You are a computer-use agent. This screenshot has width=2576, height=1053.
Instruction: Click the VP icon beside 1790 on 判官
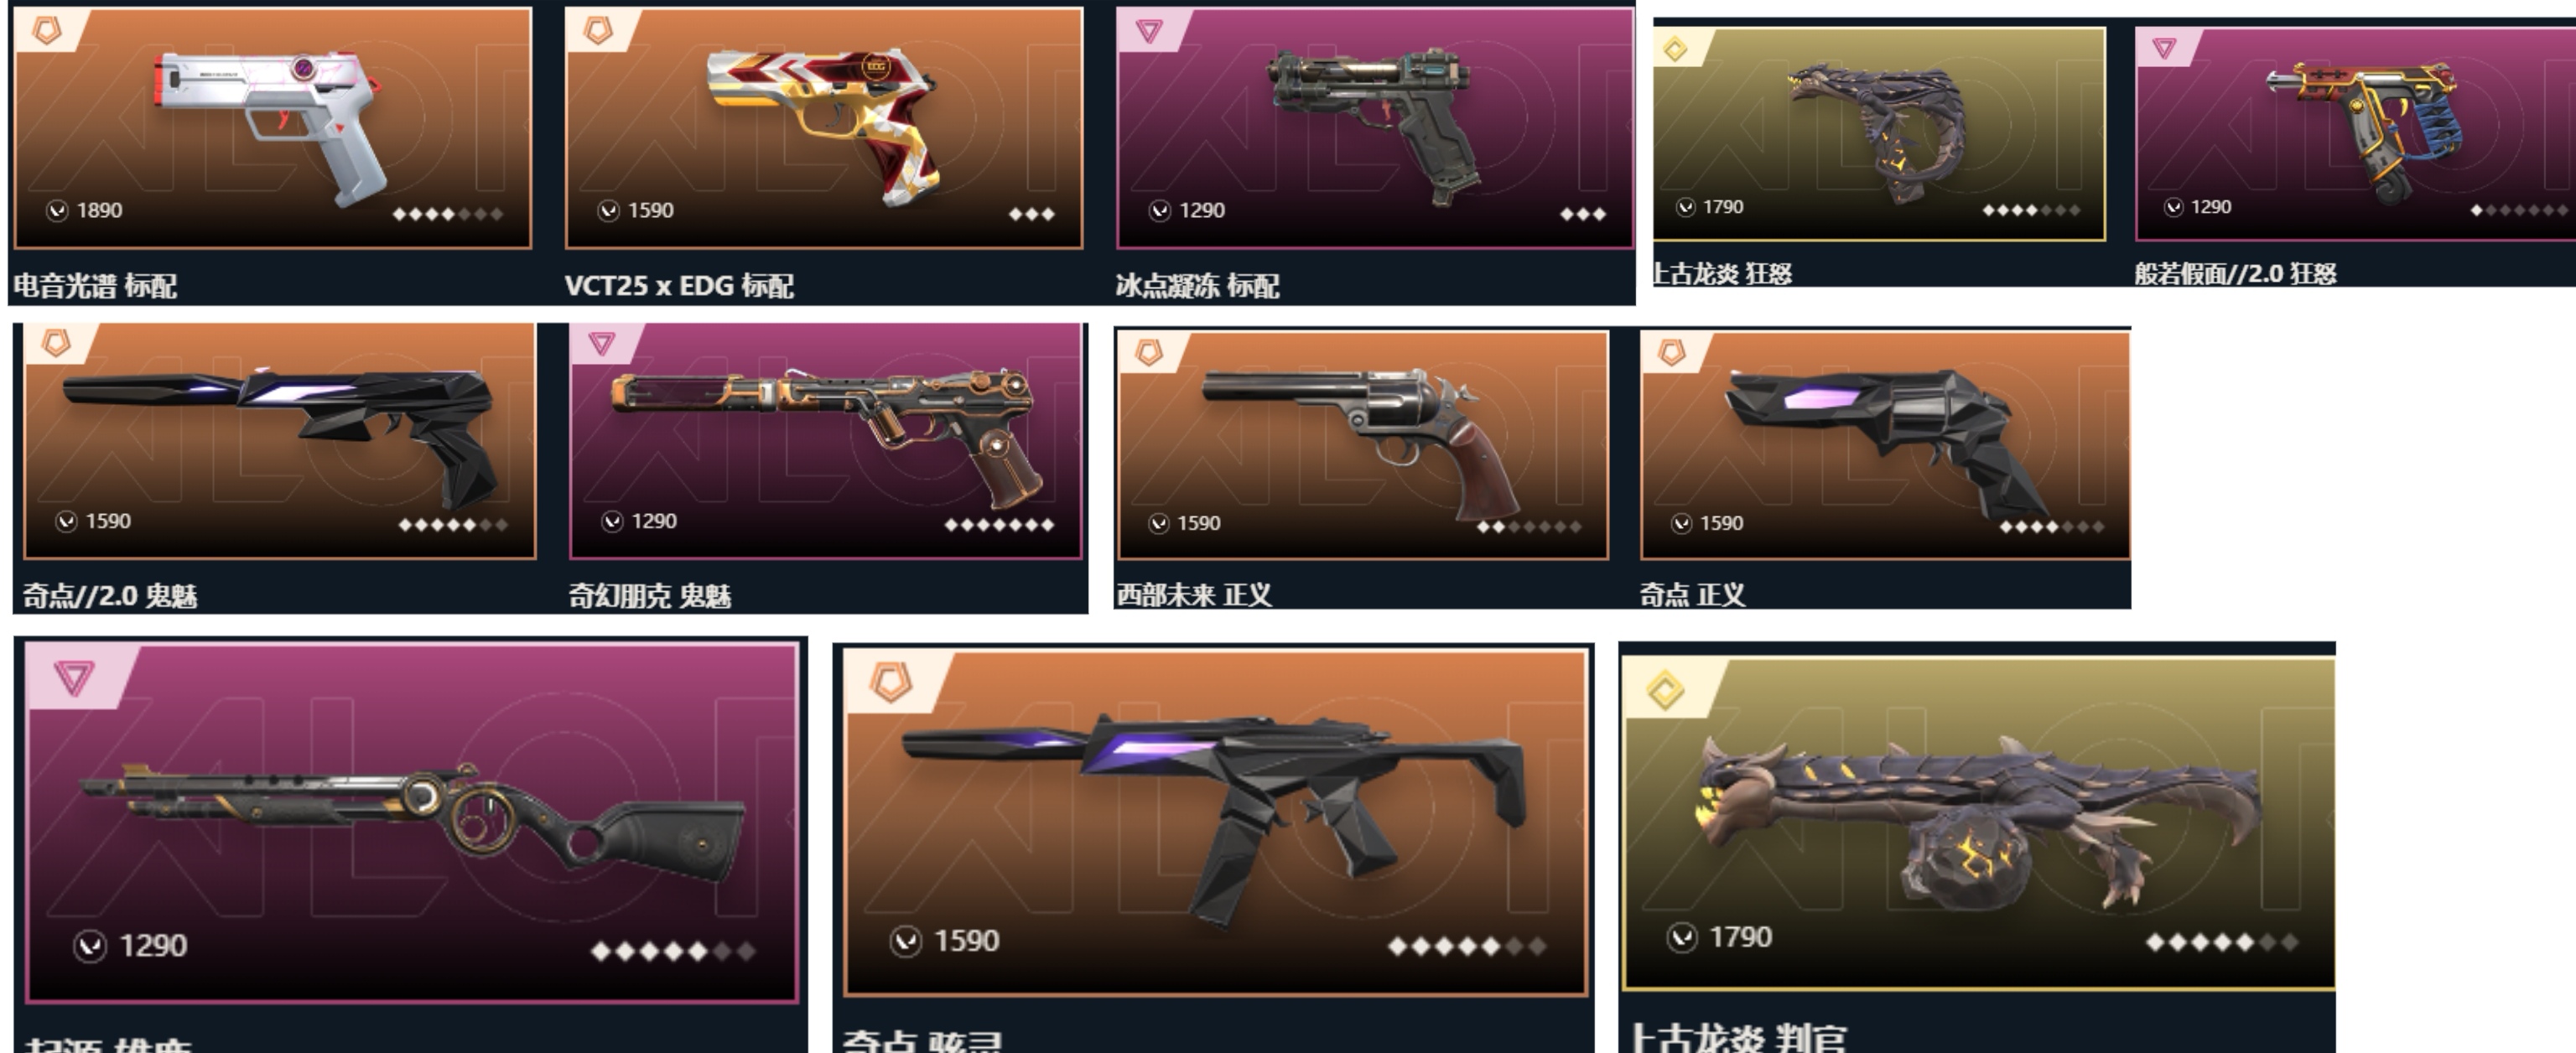coord(1682,937)
